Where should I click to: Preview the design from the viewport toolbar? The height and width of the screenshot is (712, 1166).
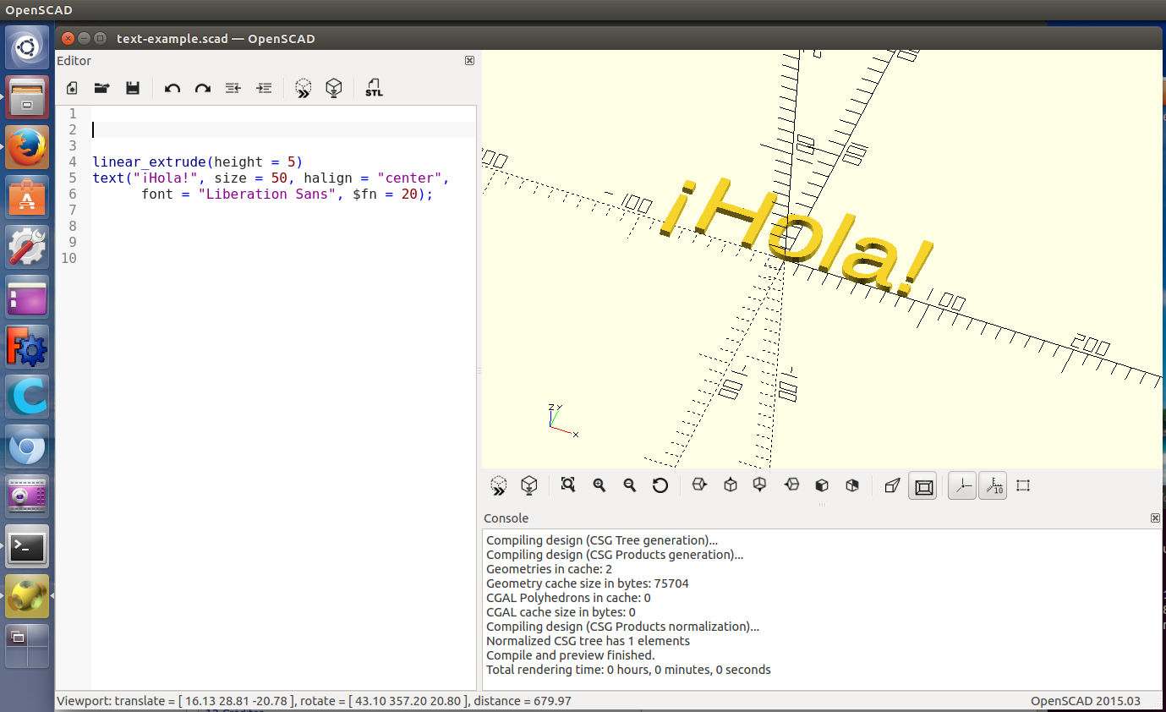pos(499,485)
